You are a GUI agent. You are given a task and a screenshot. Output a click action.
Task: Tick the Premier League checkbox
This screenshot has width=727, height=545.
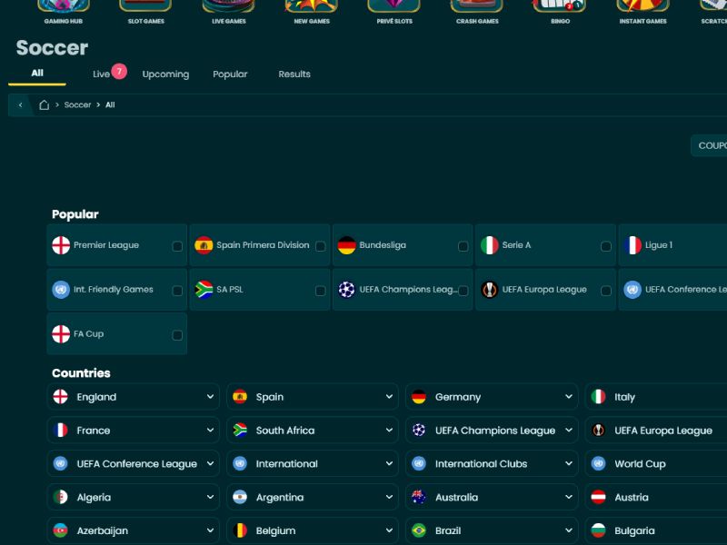point(177,246)
